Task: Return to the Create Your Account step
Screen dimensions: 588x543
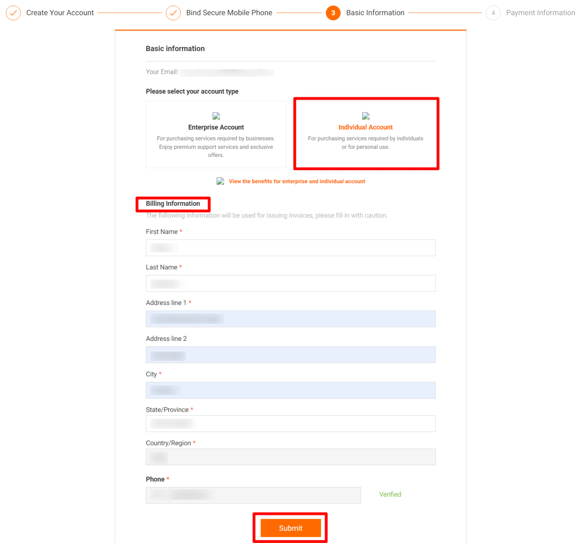Action: pyautogui.click(x=60, y=13)
